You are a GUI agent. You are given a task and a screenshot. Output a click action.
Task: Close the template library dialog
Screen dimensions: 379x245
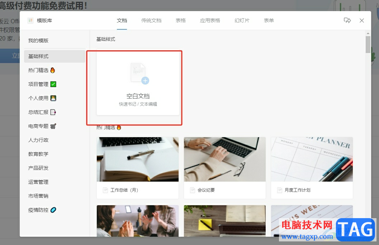pyautogui.click(x=361, y=20)
